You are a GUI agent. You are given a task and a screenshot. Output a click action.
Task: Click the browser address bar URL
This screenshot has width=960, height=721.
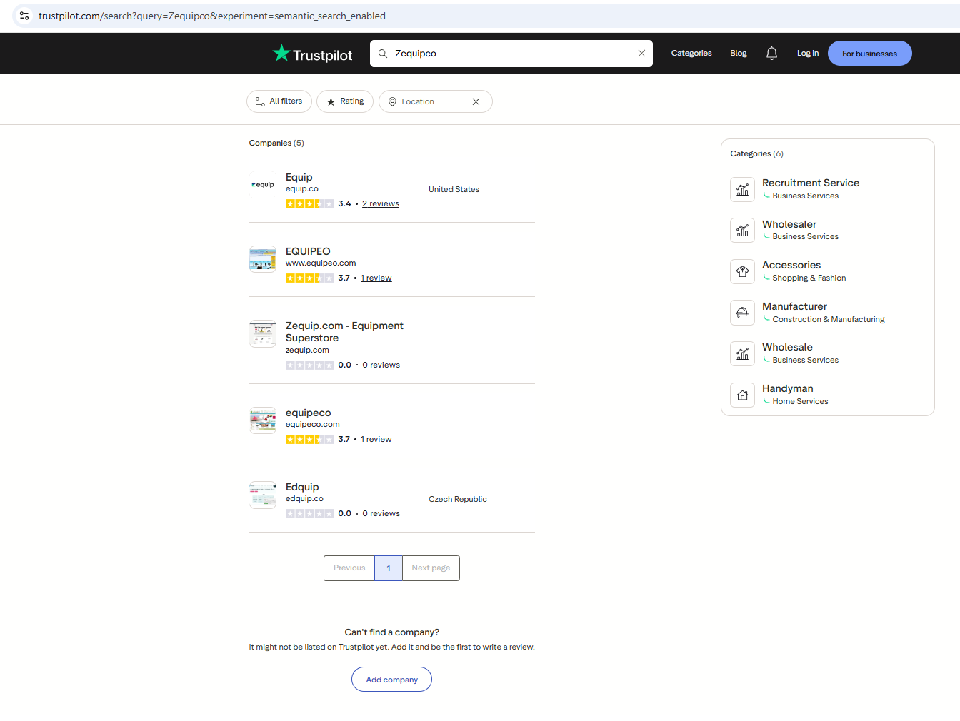[x=212, y=16]
